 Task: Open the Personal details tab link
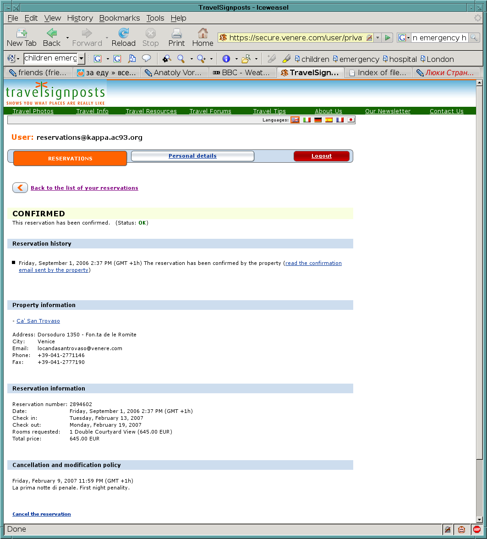(x=192, y=156)
